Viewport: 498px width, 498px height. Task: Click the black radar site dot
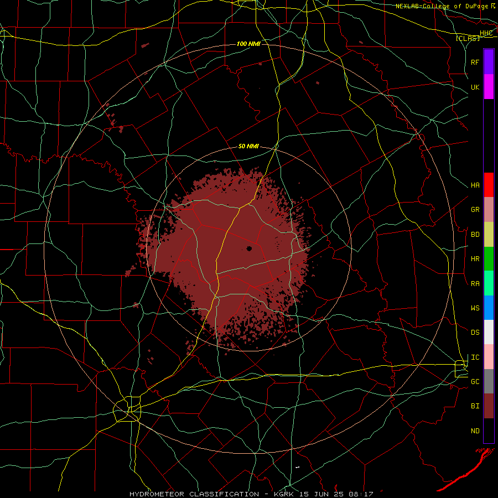(250, 248)
